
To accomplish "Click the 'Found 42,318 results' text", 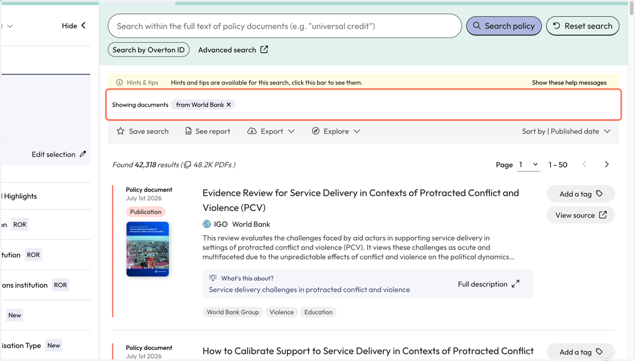I will tap(146, 165).
